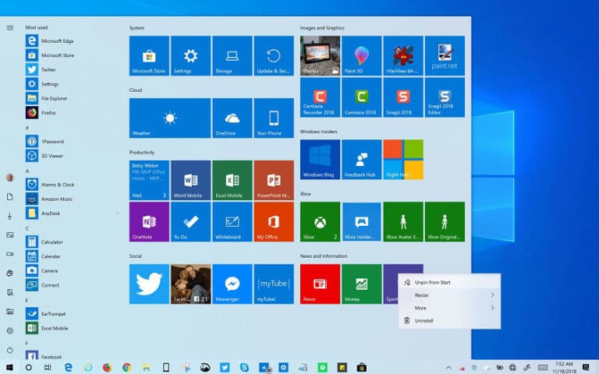Open Downloads from Start sidebar
Viewport: 599px width, 374px height.
click(10, 216)
